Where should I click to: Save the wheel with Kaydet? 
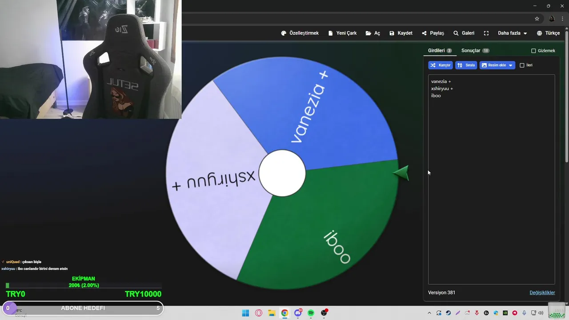coord(401,33)
